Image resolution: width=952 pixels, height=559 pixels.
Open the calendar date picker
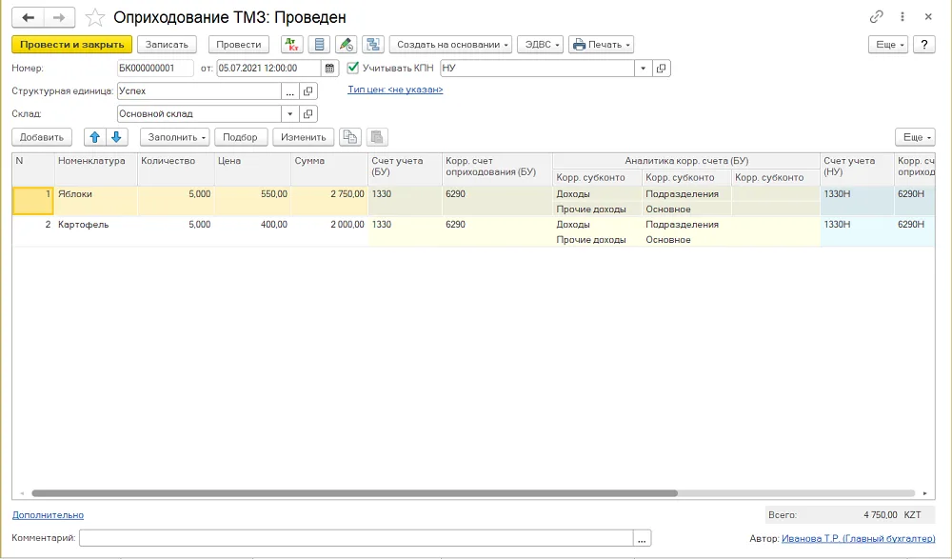(329, 68)
